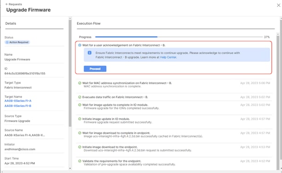Click green check for MAC address synchronization

point(79,83)
